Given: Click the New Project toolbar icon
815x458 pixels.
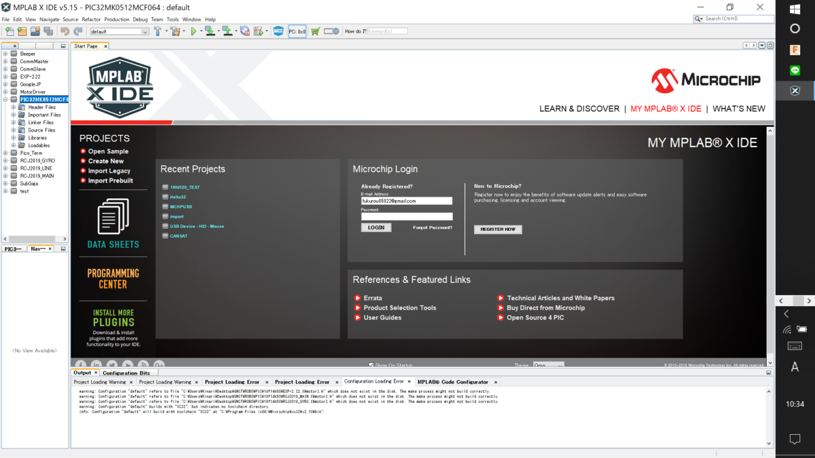Looking at the screenshot, I should pos(22,31).
